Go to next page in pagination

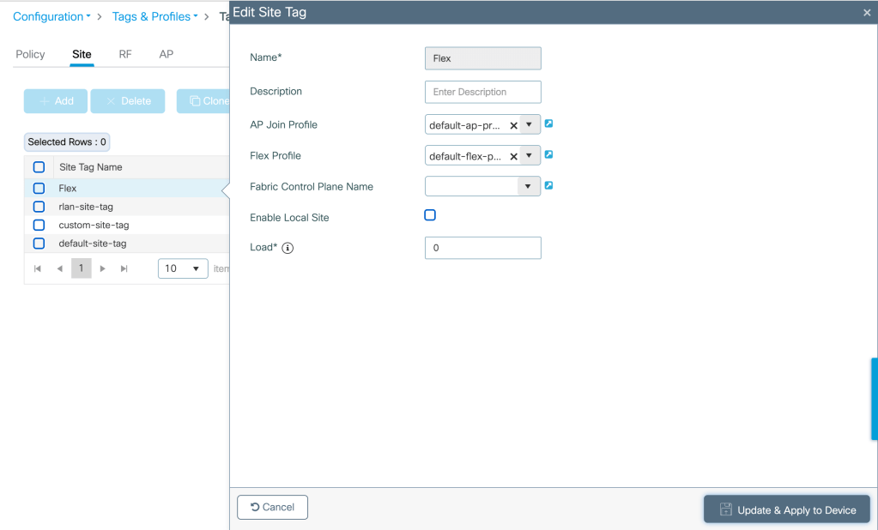pyautogui.click(x=103, y=268)
